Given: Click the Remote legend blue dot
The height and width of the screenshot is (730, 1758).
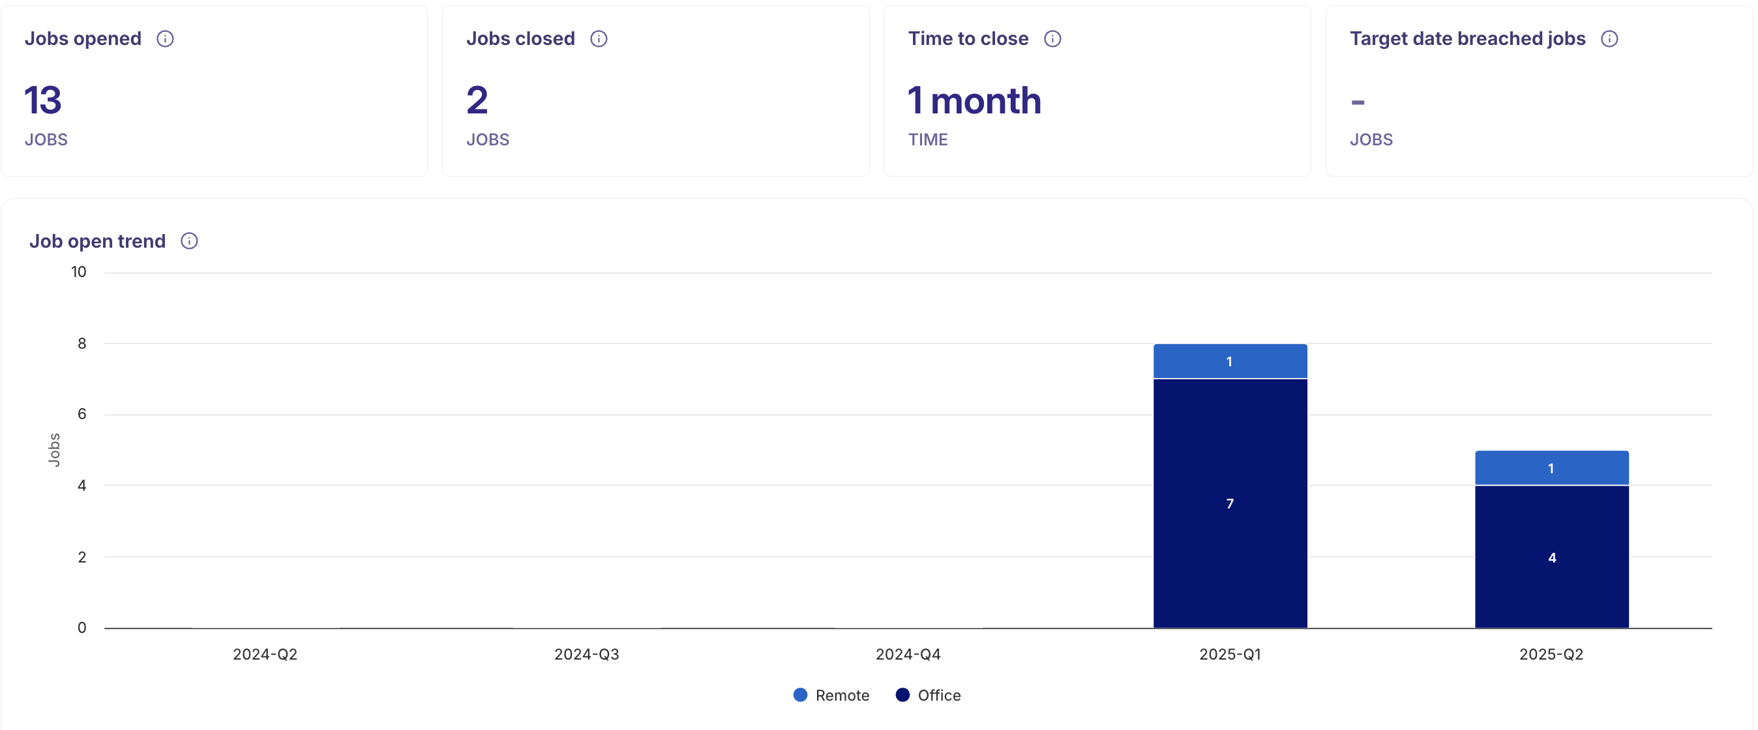Looking at the screenshot, I should [801, 695].
